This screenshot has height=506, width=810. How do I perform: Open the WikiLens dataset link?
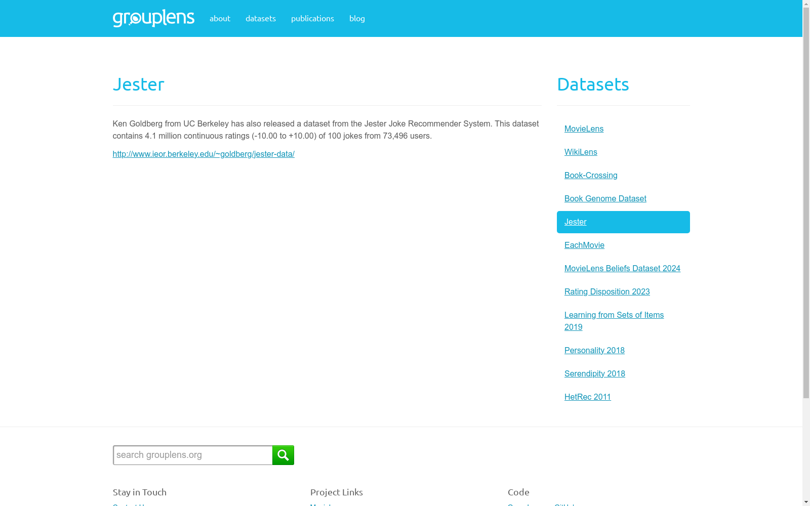click(x=581, y=152)
